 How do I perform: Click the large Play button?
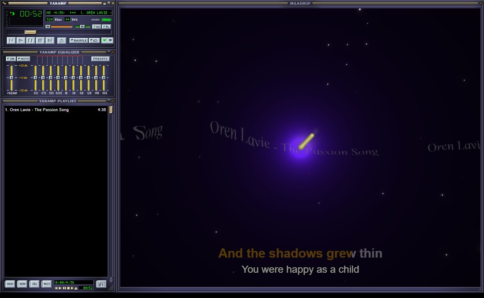tap(21, 40)
